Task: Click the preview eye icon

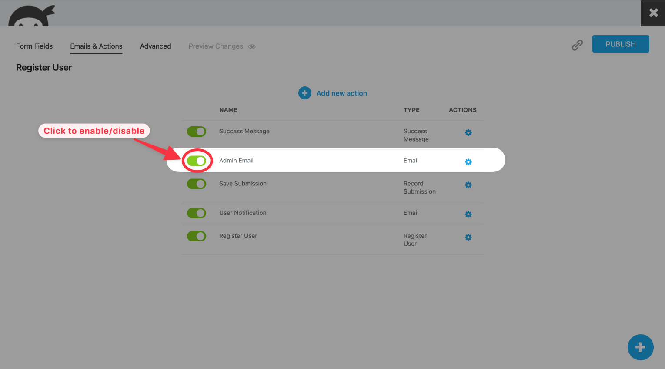Action: pos(252,47)
